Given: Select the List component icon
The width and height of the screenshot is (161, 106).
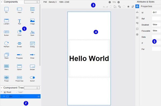Looking at the screenshot, I should [32, 9].
